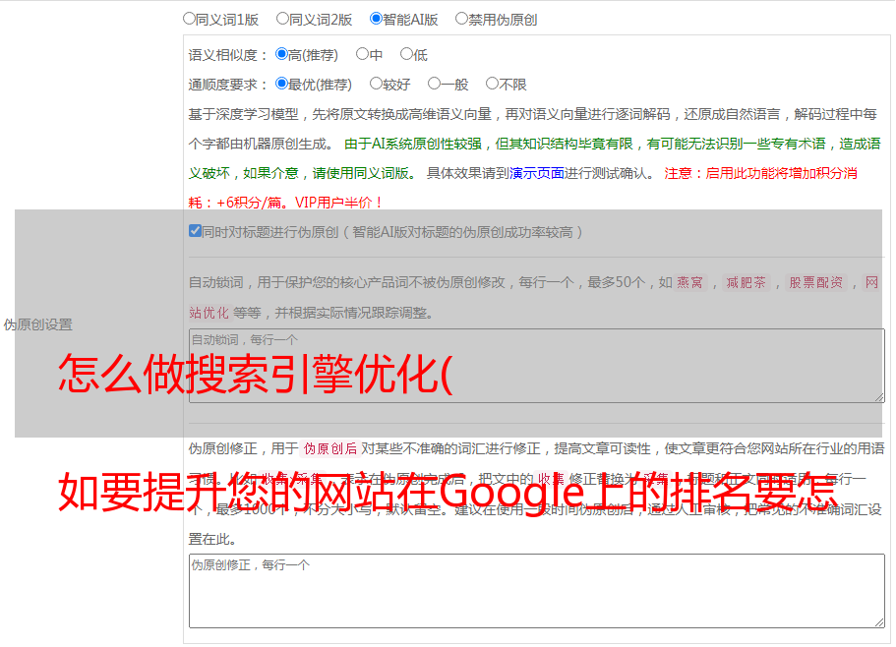This screenshot has height=647, width=896.
Task: Open the 演示页面 link
Action: [x=536, y=173]
